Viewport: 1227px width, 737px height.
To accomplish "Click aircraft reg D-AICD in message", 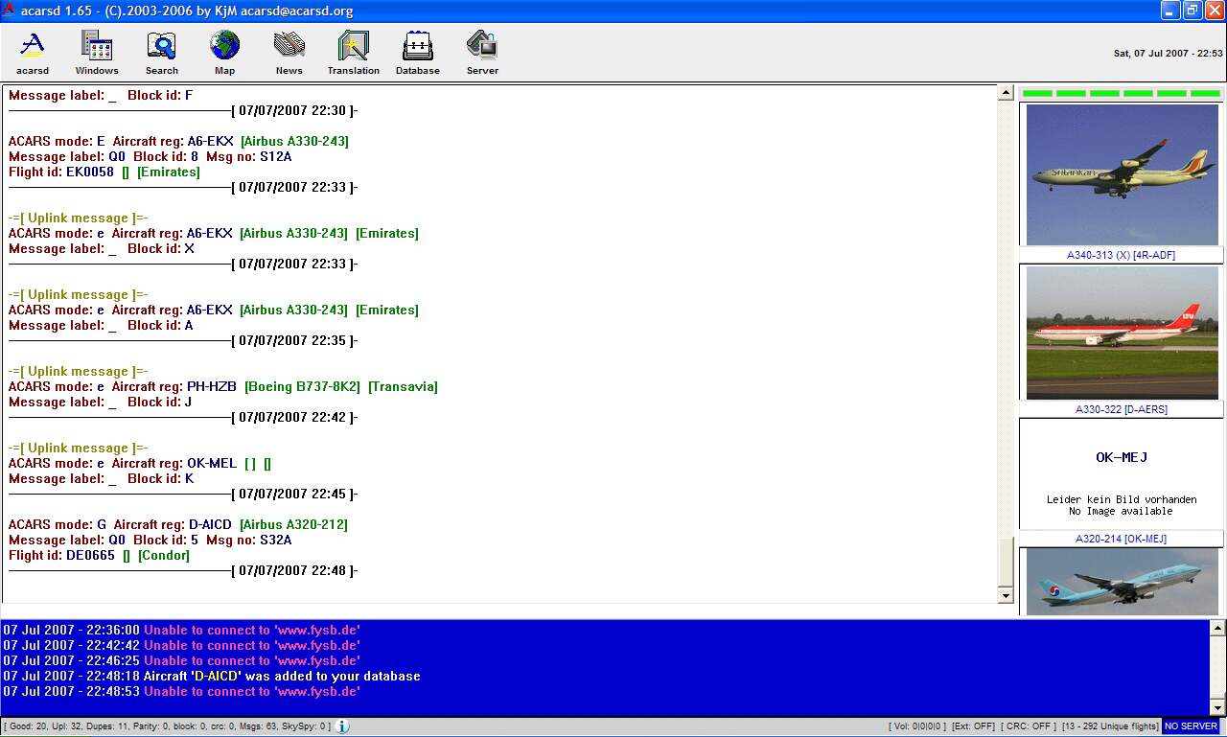I will pyautogui.click(x=210, y=524).
